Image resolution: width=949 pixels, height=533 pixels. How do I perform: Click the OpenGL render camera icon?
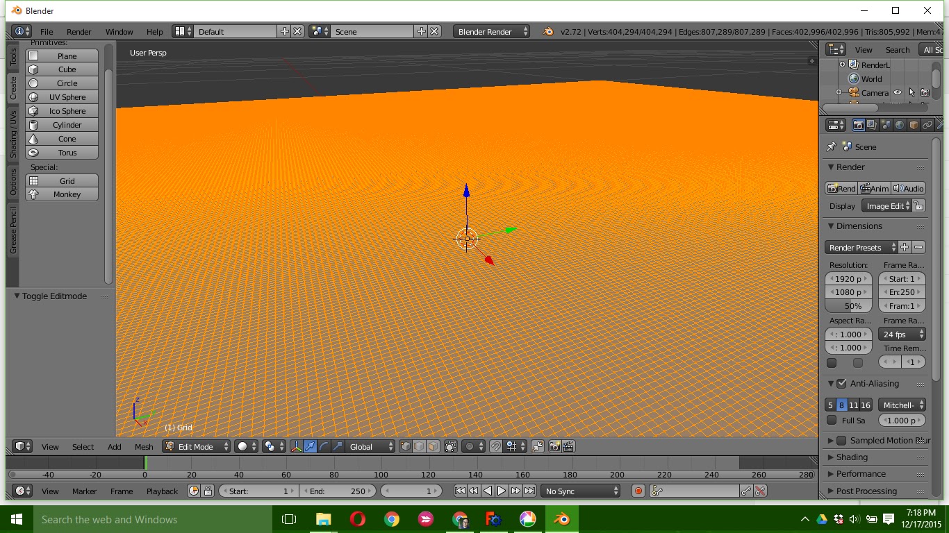[x=553, y=446]
